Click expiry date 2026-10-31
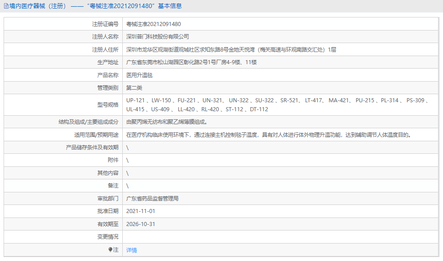Image resolution: width=443 pixels, height=261 pixels. coord(140,224)
